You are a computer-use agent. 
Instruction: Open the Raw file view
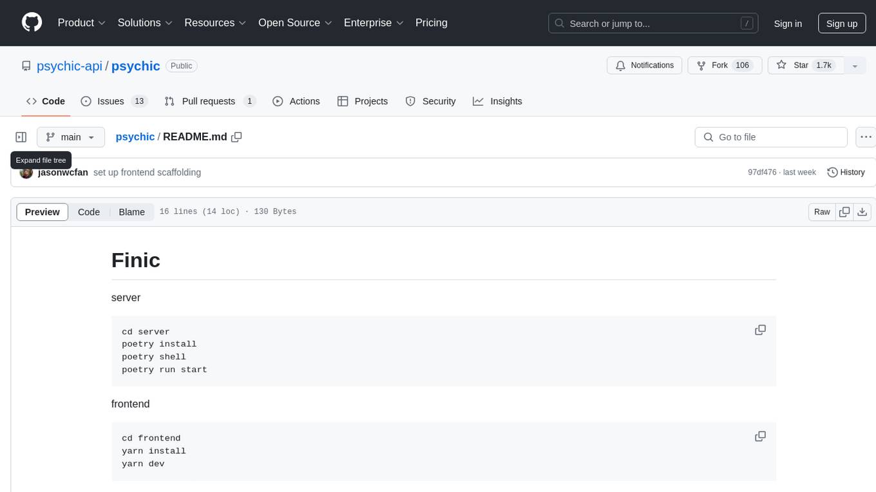pos(822,212)
